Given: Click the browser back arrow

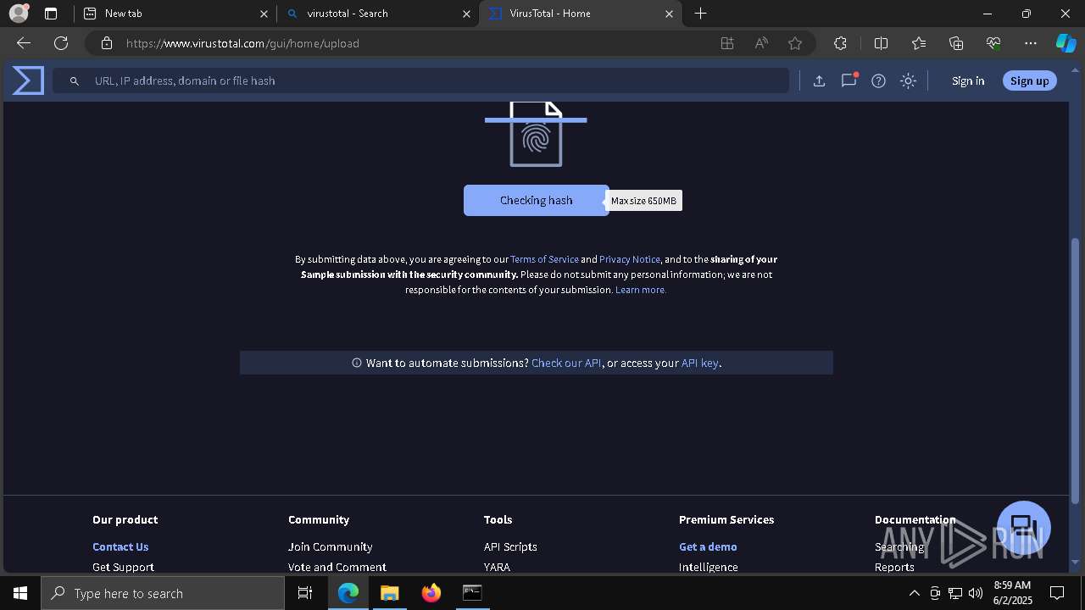Looking at the screenshot, I should (x=24, y=43).
